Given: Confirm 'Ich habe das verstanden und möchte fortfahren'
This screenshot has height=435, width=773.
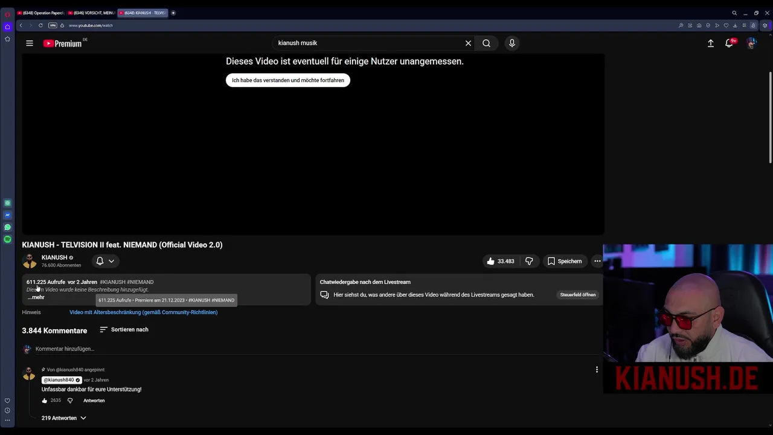Looking at the screenshot, I should 288,80.
